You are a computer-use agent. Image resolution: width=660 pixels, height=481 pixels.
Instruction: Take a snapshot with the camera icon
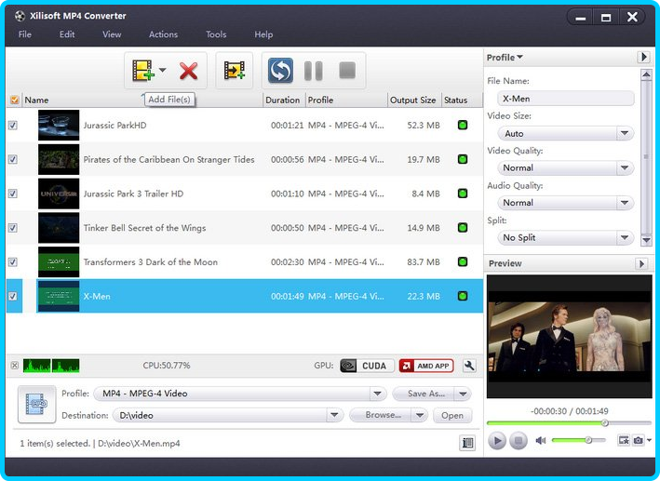(x=639, y=440)
